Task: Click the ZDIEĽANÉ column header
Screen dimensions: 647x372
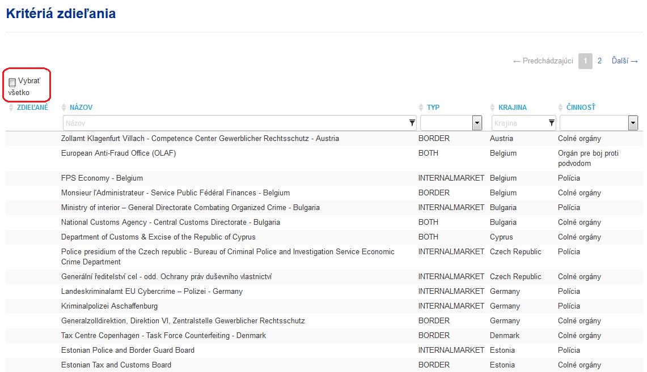Action: pos(32,108)
